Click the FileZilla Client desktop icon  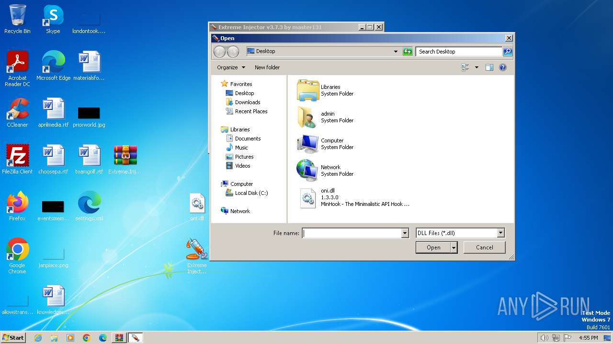[17, 160]
